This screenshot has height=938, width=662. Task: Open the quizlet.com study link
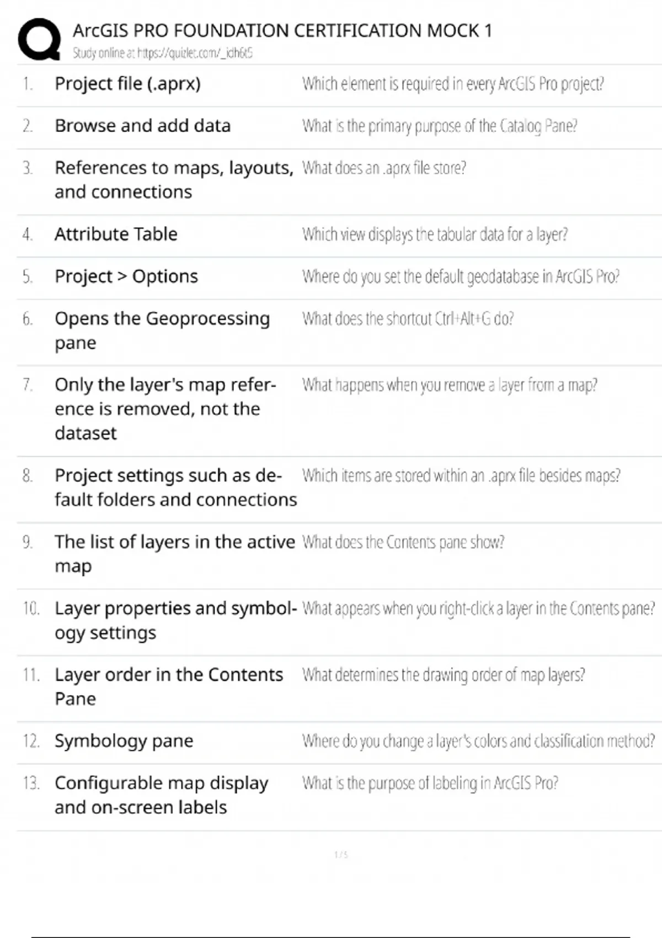[163, 53]
